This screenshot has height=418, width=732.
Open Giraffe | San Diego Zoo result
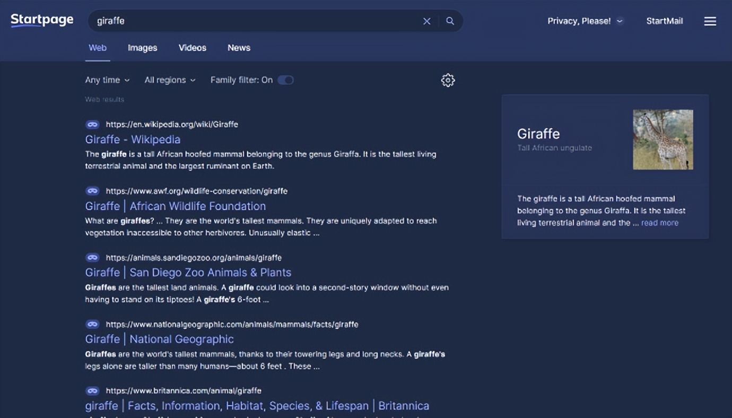[188, 273]
